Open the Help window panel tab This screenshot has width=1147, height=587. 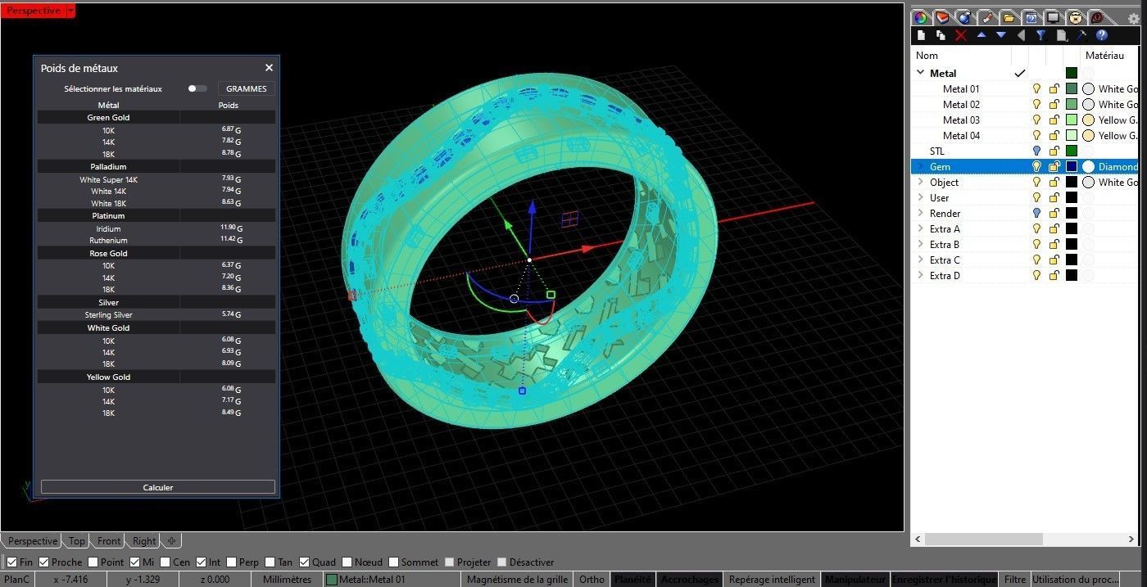[1031, 17]
